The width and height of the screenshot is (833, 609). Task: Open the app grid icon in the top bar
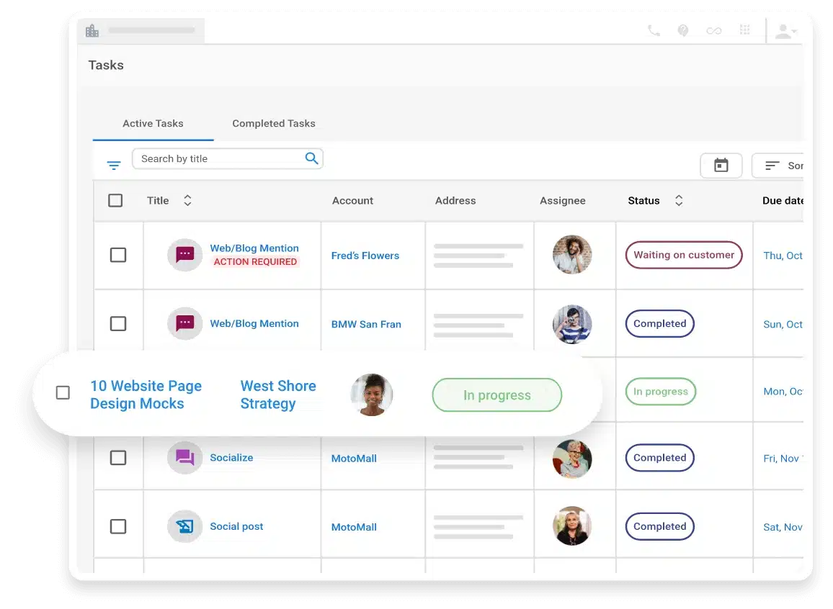[x=745, y=30]
